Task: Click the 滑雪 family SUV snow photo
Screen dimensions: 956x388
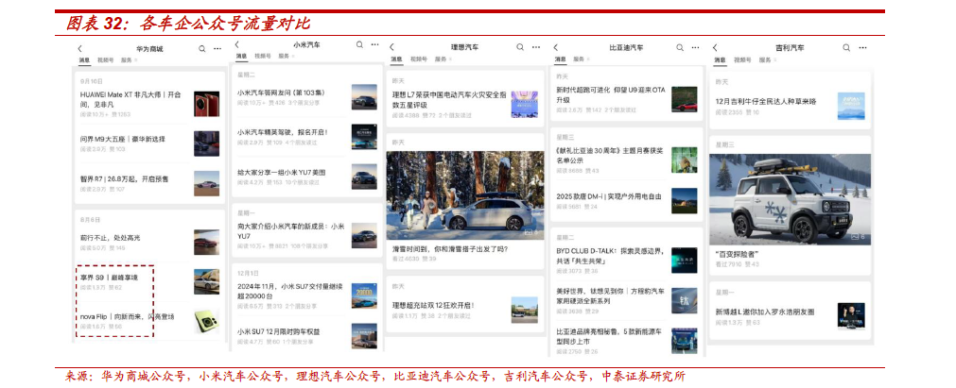Action: pyautogui.click(x=464, y=195)
